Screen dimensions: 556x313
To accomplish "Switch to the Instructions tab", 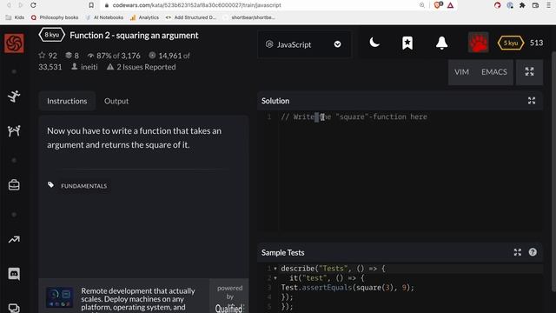I will [x=67, y=101].
